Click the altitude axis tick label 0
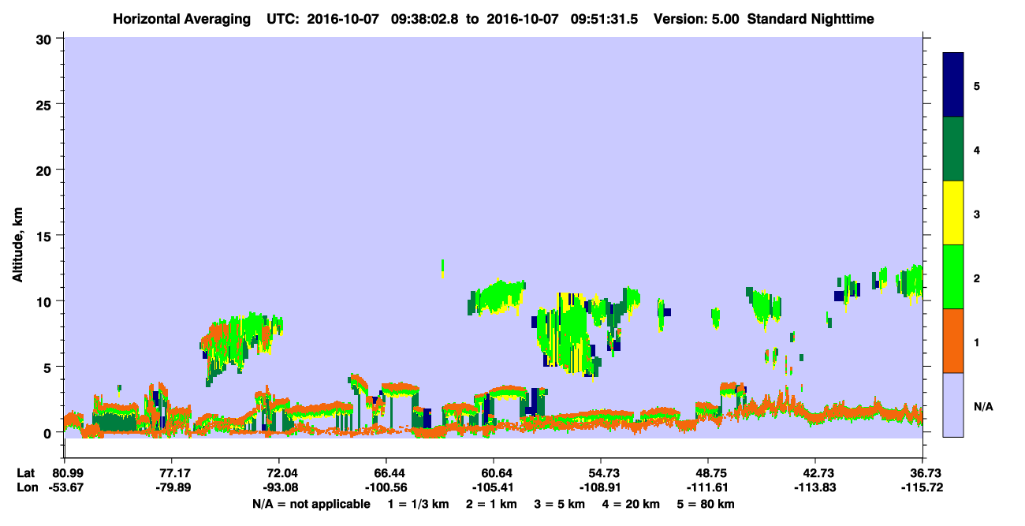The height and width of the screenshot is (526, 1025). (x=49, y=432)
